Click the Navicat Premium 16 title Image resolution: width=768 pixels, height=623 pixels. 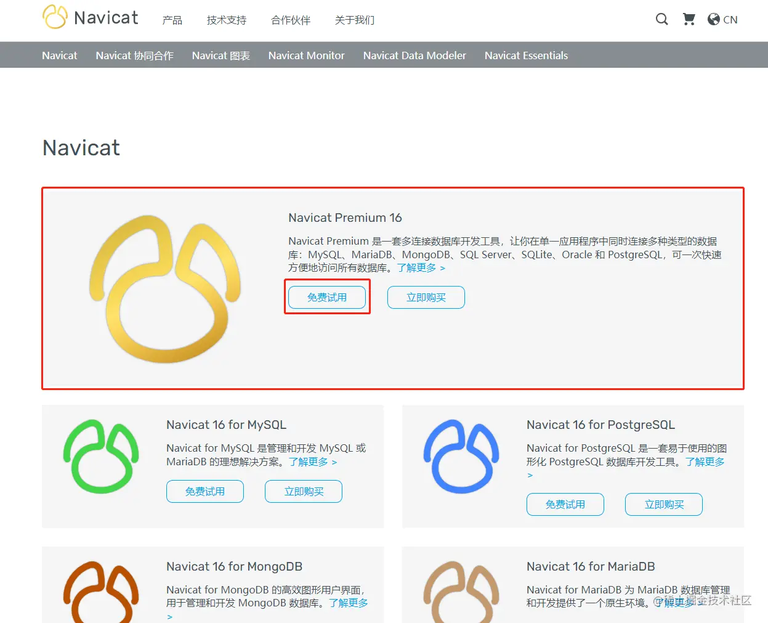tap(345, 218)
